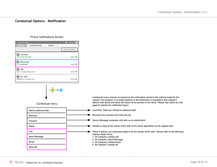This screenshot has width=217, height=167.
Task: Choose Add to address book menu entry
Action: [x=47, y=110]
